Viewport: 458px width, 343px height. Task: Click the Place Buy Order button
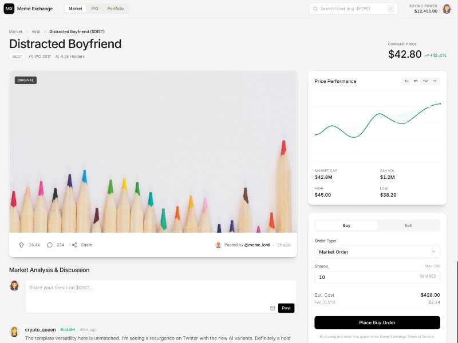pyautogui.click(x=377, y=322)
